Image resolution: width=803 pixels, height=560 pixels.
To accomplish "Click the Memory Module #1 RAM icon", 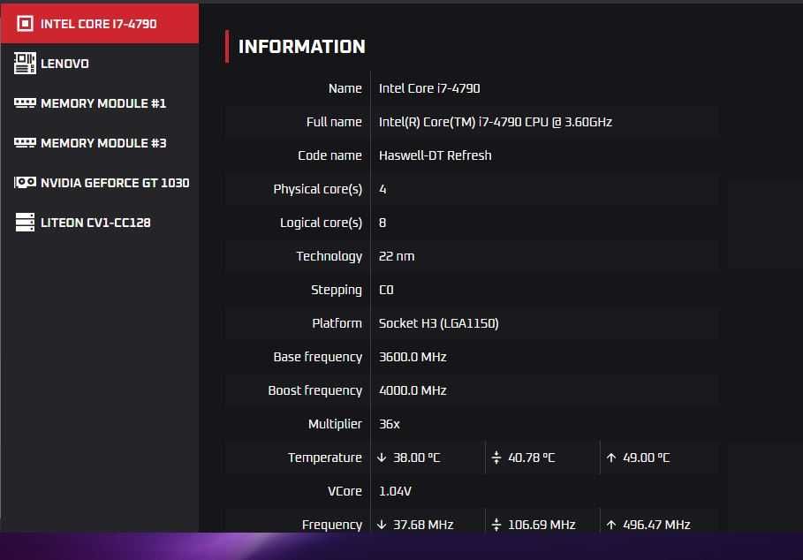I will click(25, 103).
